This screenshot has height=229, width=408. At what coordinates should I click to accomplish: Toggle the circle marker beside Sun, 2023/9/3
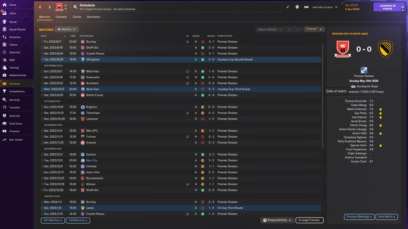(42, 71)
